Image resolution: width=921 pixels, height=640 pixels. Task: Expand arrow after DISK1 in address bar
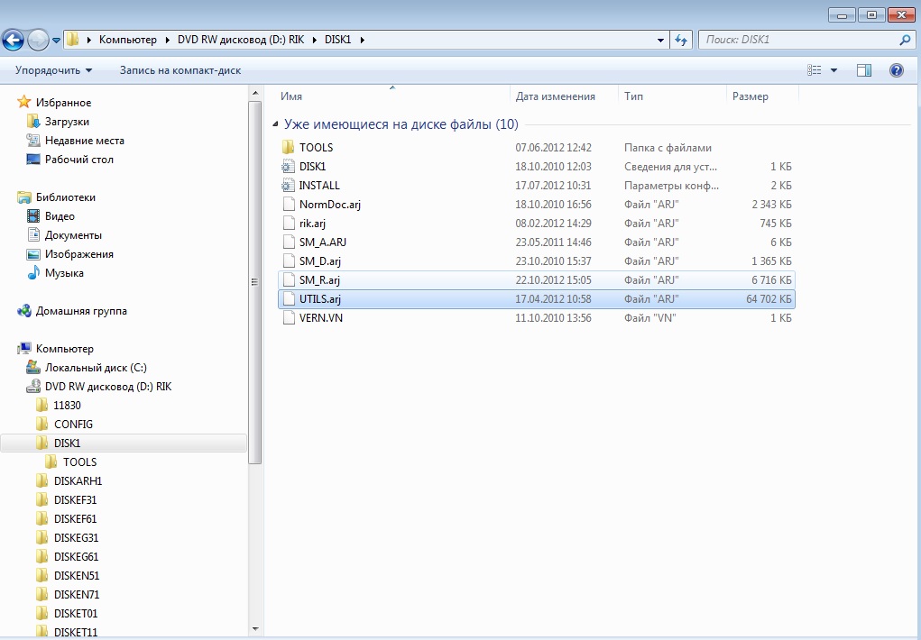362,40
